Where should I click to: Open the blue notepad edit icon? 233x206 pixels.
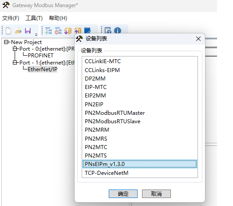[x=88, y=30]
